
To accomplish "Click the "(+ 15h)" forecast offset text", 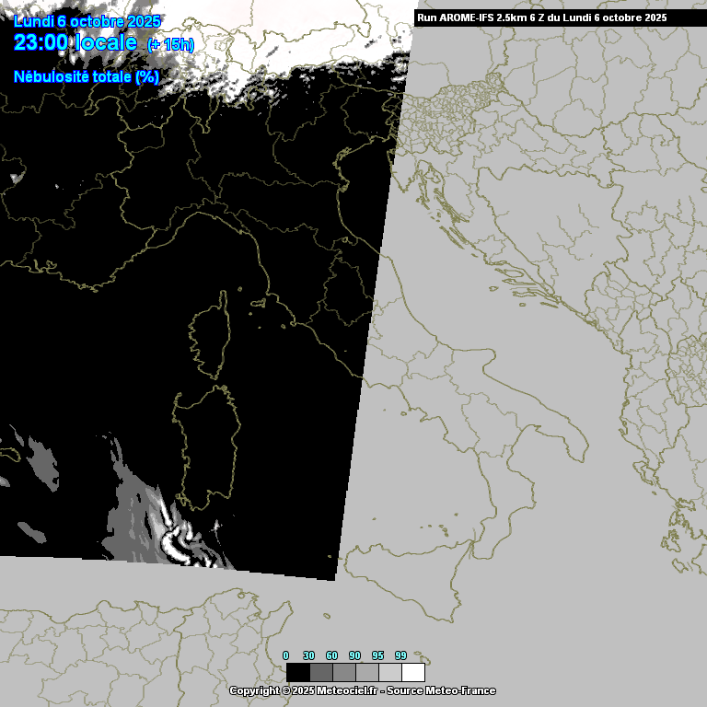I will click(x=170, y=44).
